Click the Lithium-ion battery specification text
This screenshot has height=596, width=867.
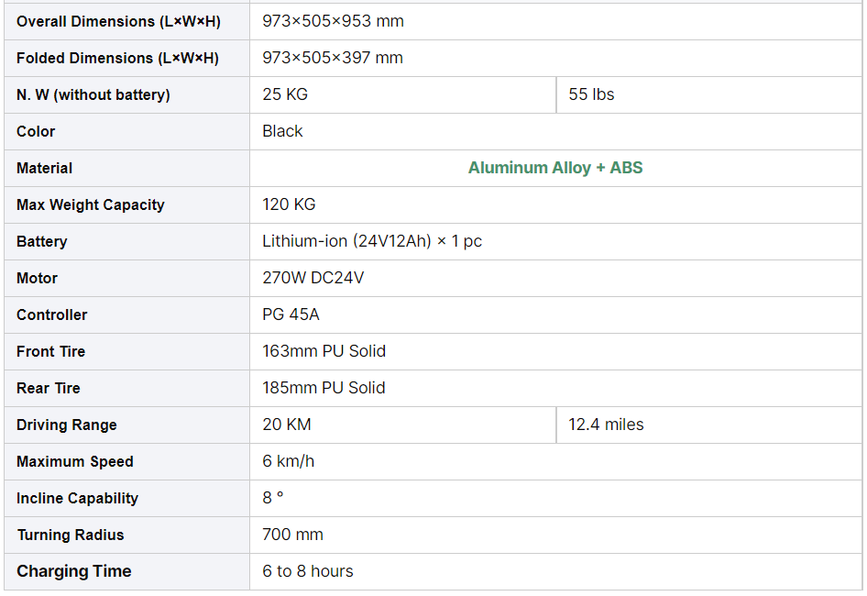(x=372, y=241)
